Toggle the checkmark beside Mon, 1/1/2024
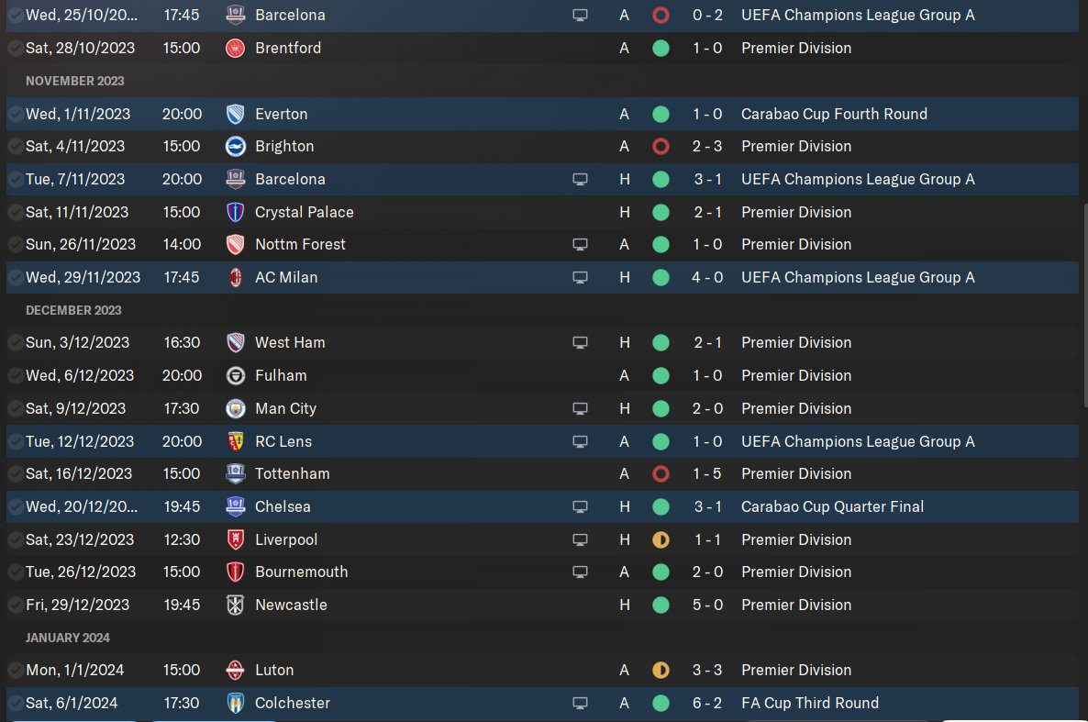Viewport: 1088px width, 722px height. pyautogui.click(x=15, y=671)
